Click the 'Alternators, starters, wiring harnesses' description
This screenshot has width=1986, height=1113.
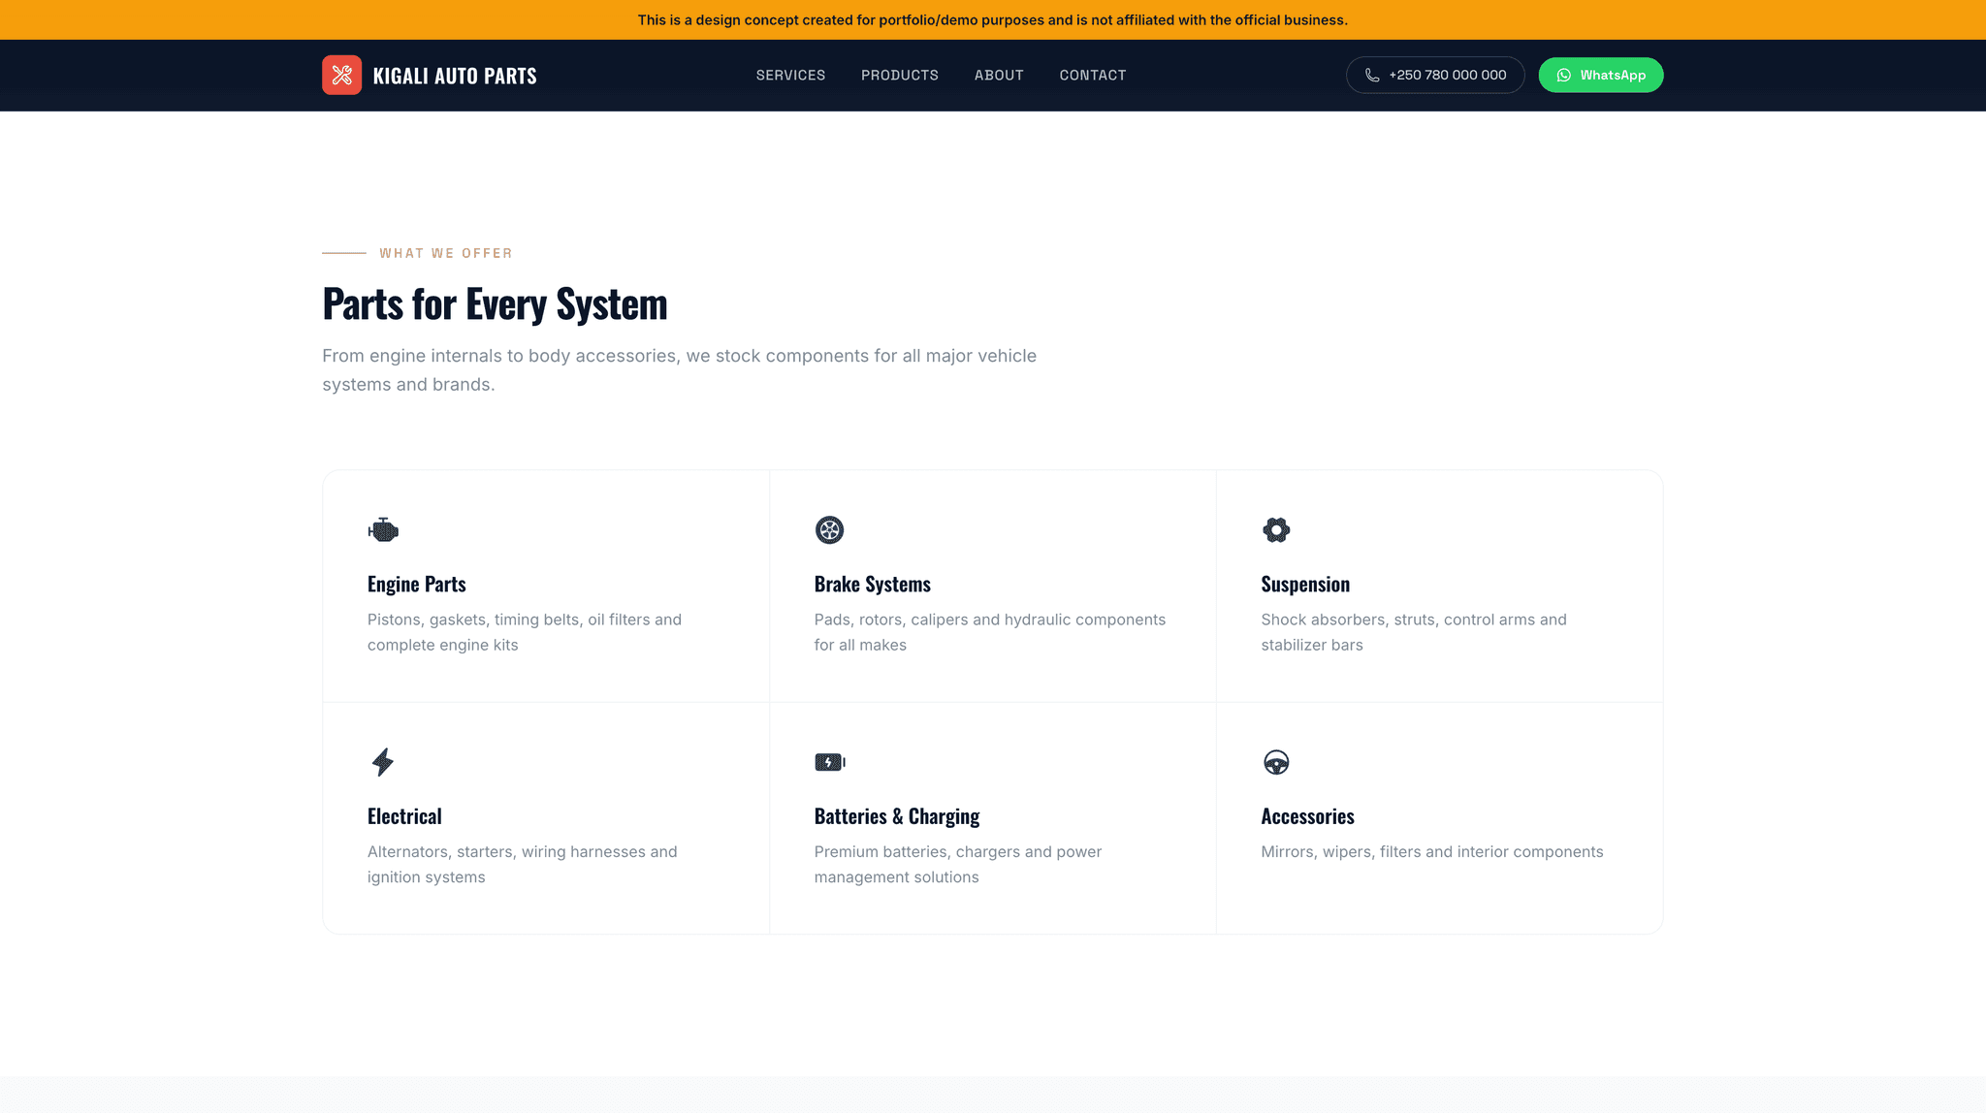(523, 864)
